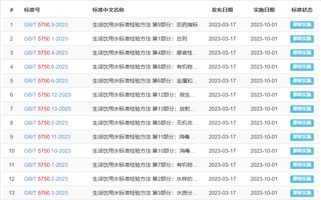Click 即将实施 badge for GB/T 5750.4-2023

pos(302,53)
